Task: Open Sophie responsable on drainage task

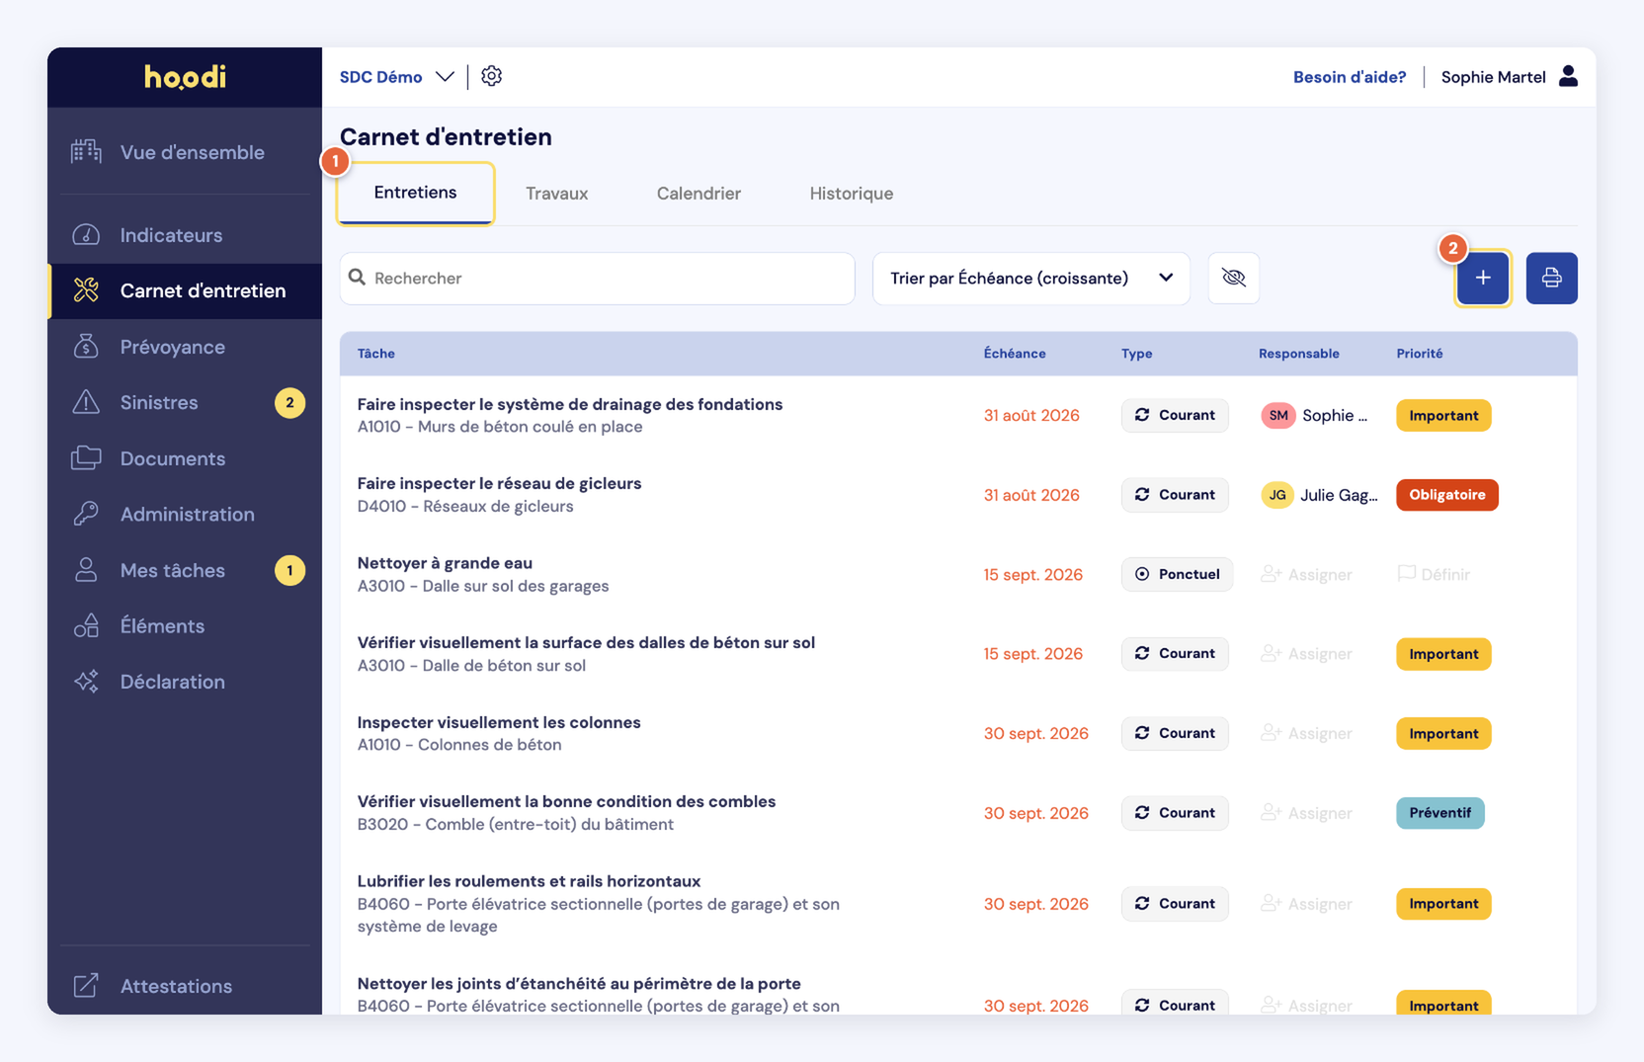Action: (x=1315, y=416)
